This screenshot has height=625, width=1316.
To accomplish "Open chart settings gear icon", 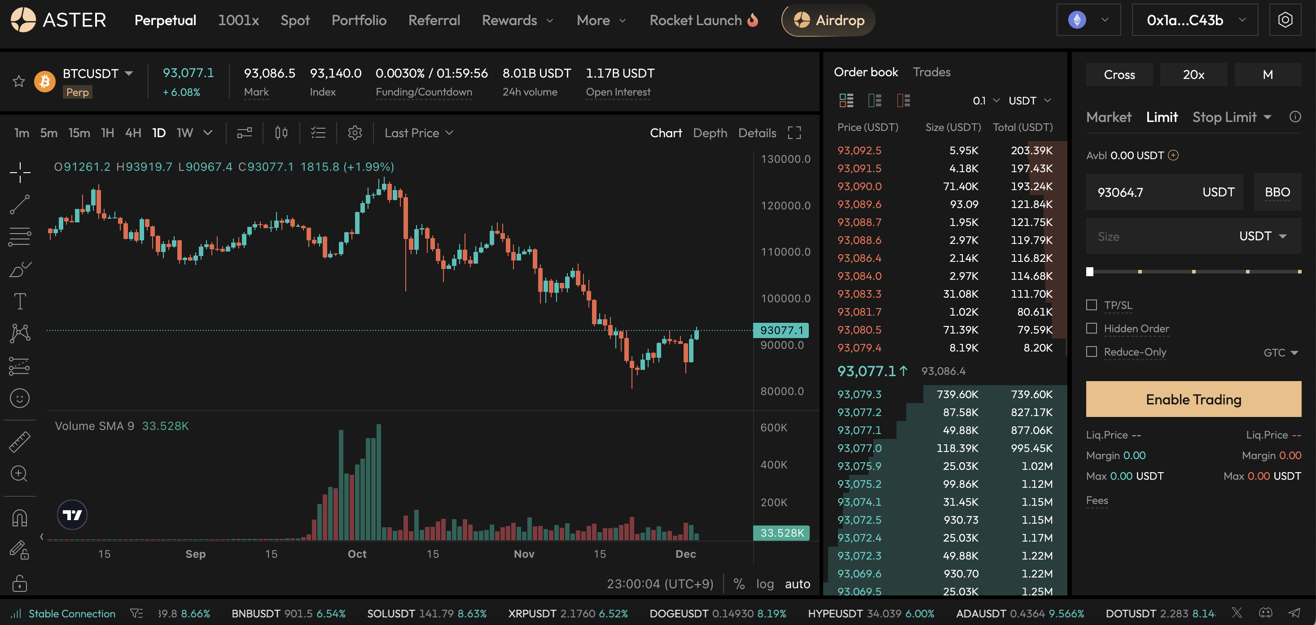I will 355,133.
